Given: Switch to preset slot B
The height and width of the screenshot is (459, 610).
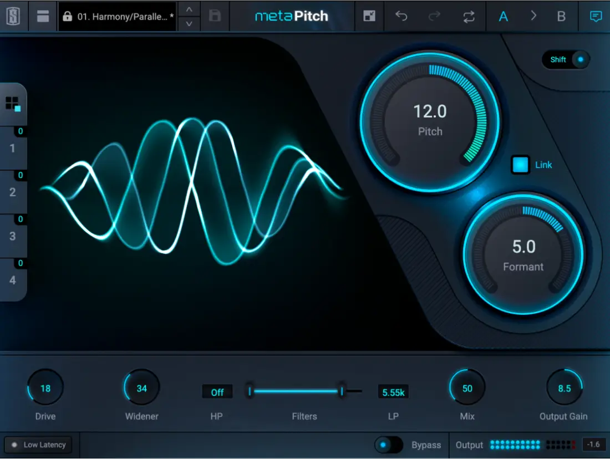Looking at the screenshot, I should [x=561, y=16].
